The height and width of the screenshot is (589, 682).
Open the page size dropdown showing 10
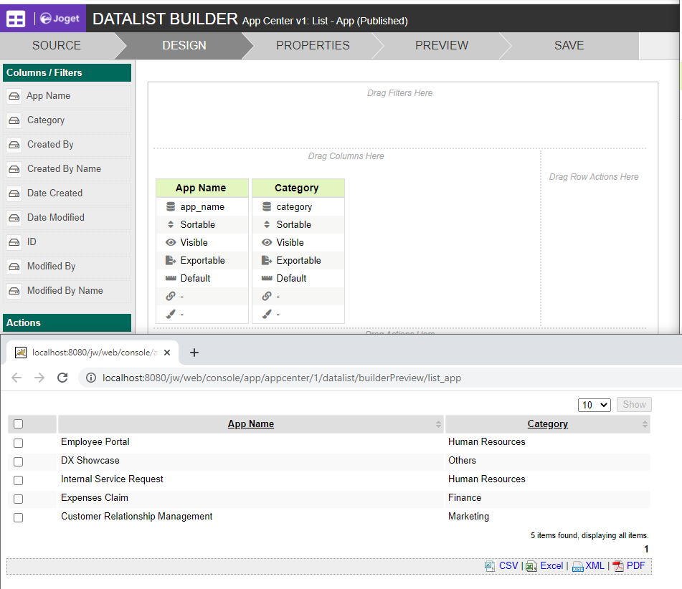594,405
